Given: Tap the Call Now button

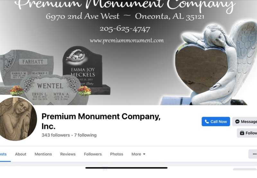Looking at the screenshot, I should tap(216, 122).
